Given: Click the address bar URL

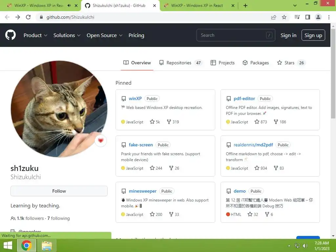Looking at the screenshot, I should 70,17.
